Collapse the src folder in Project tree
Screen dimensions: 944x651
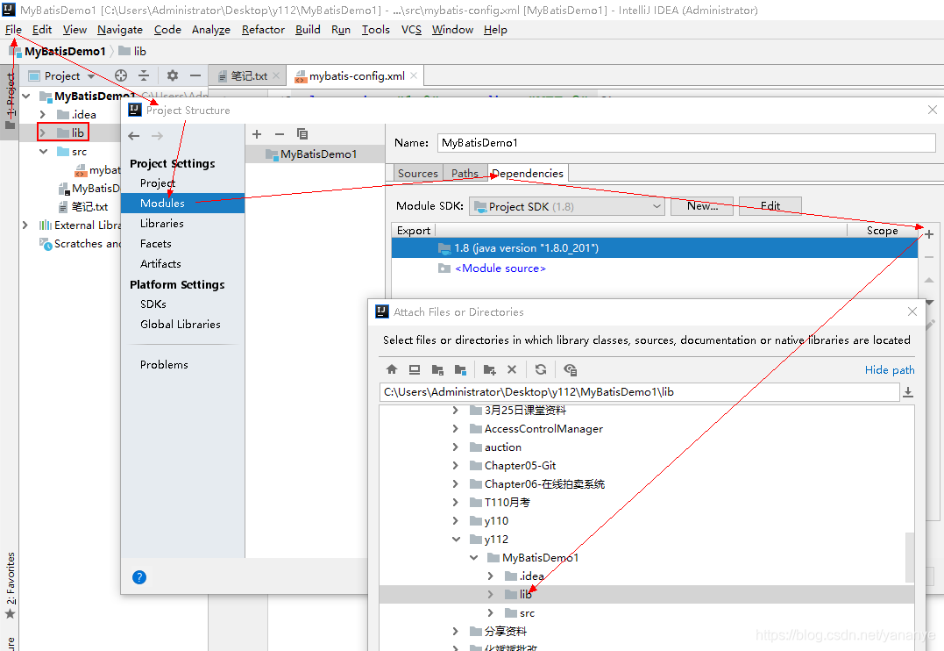click(43, 151)
